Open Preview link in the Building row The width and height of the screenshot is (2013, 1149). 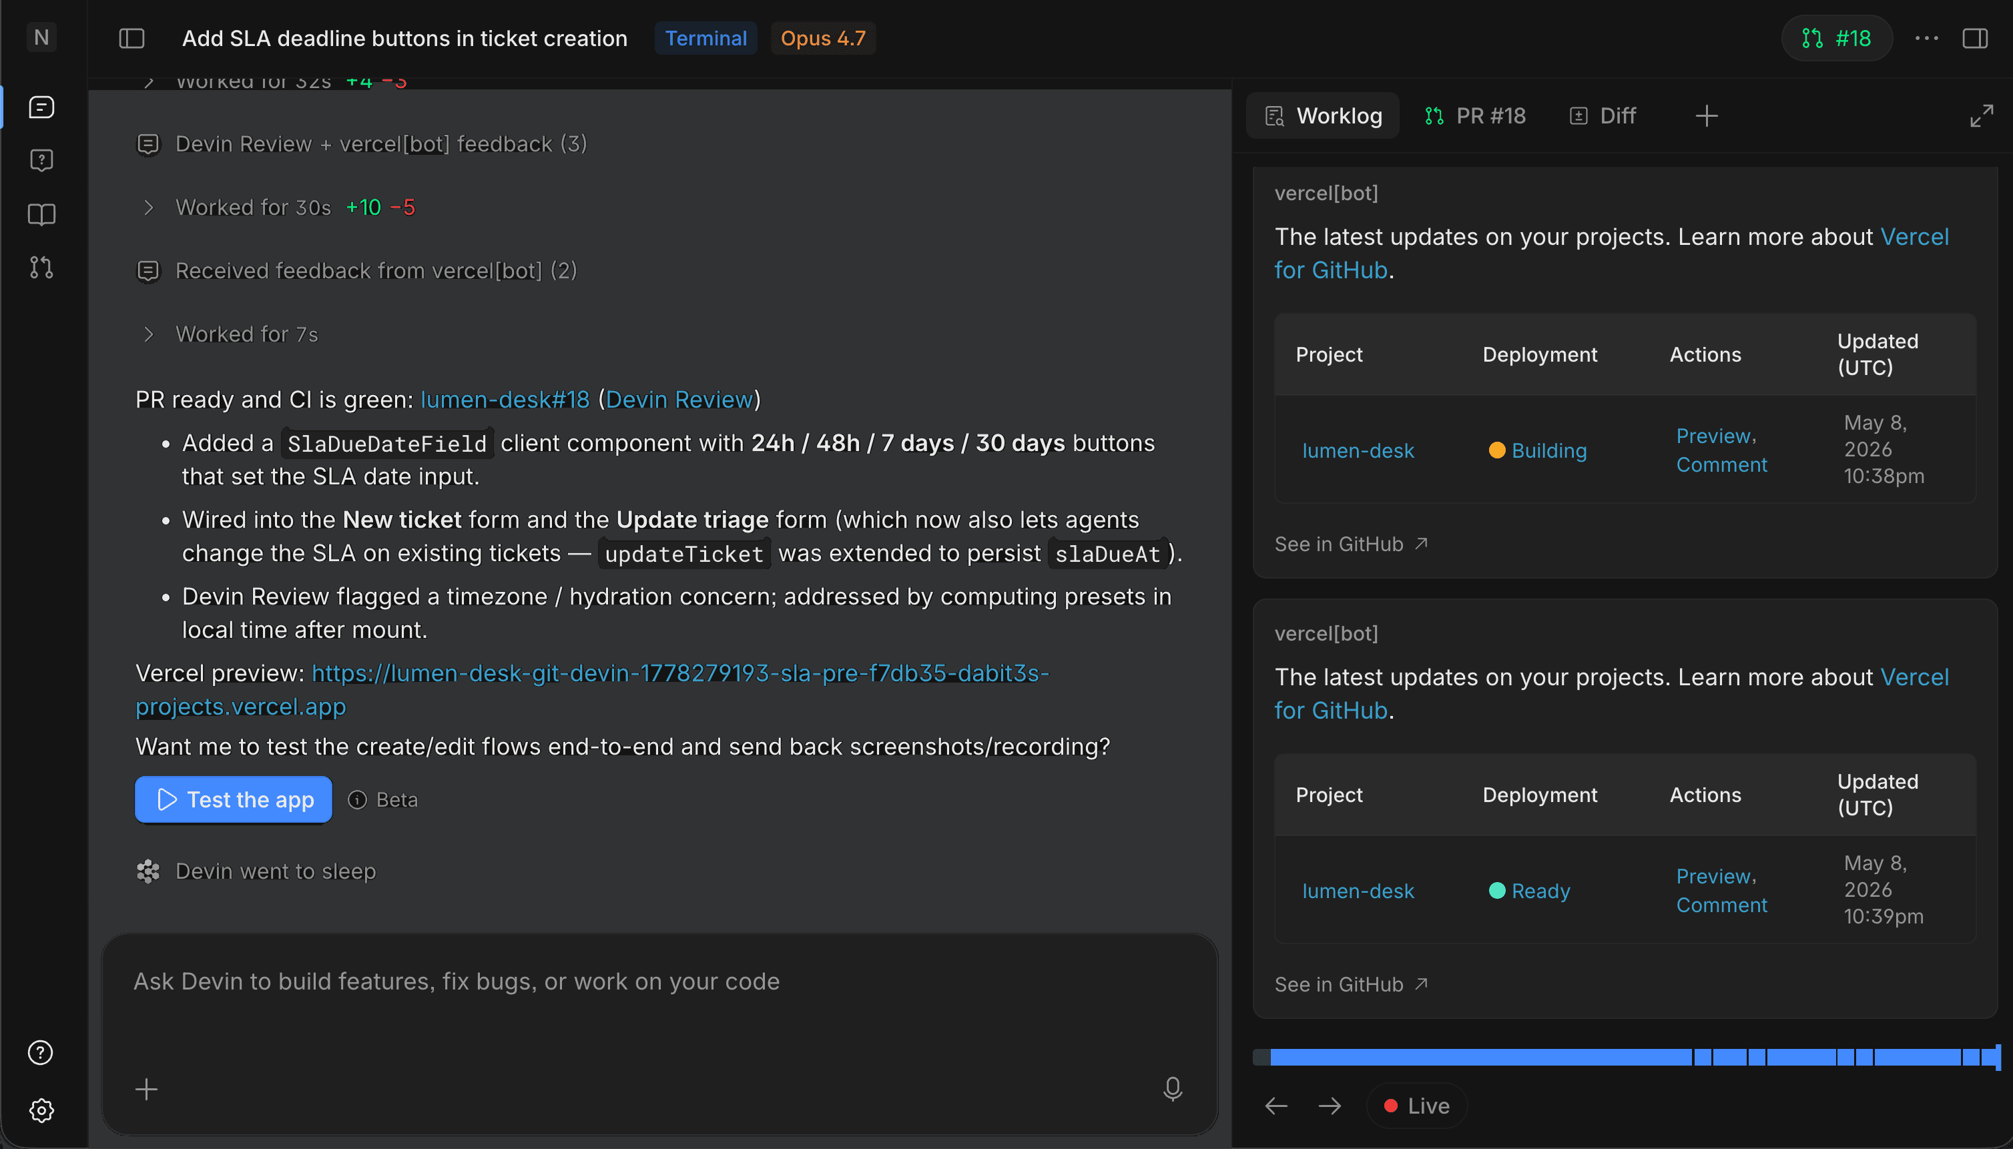[x=1713, y=436]
